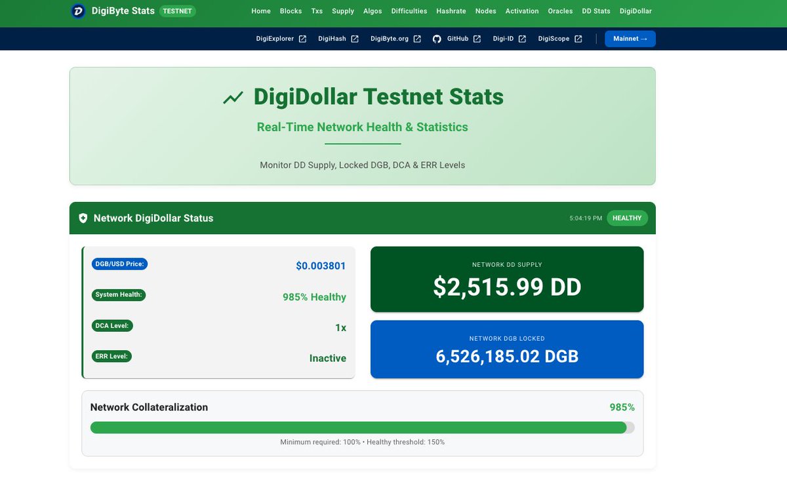Click the shield icon in Network DigiDollar Status
The image size is (787, 482).
pos(83,218)
